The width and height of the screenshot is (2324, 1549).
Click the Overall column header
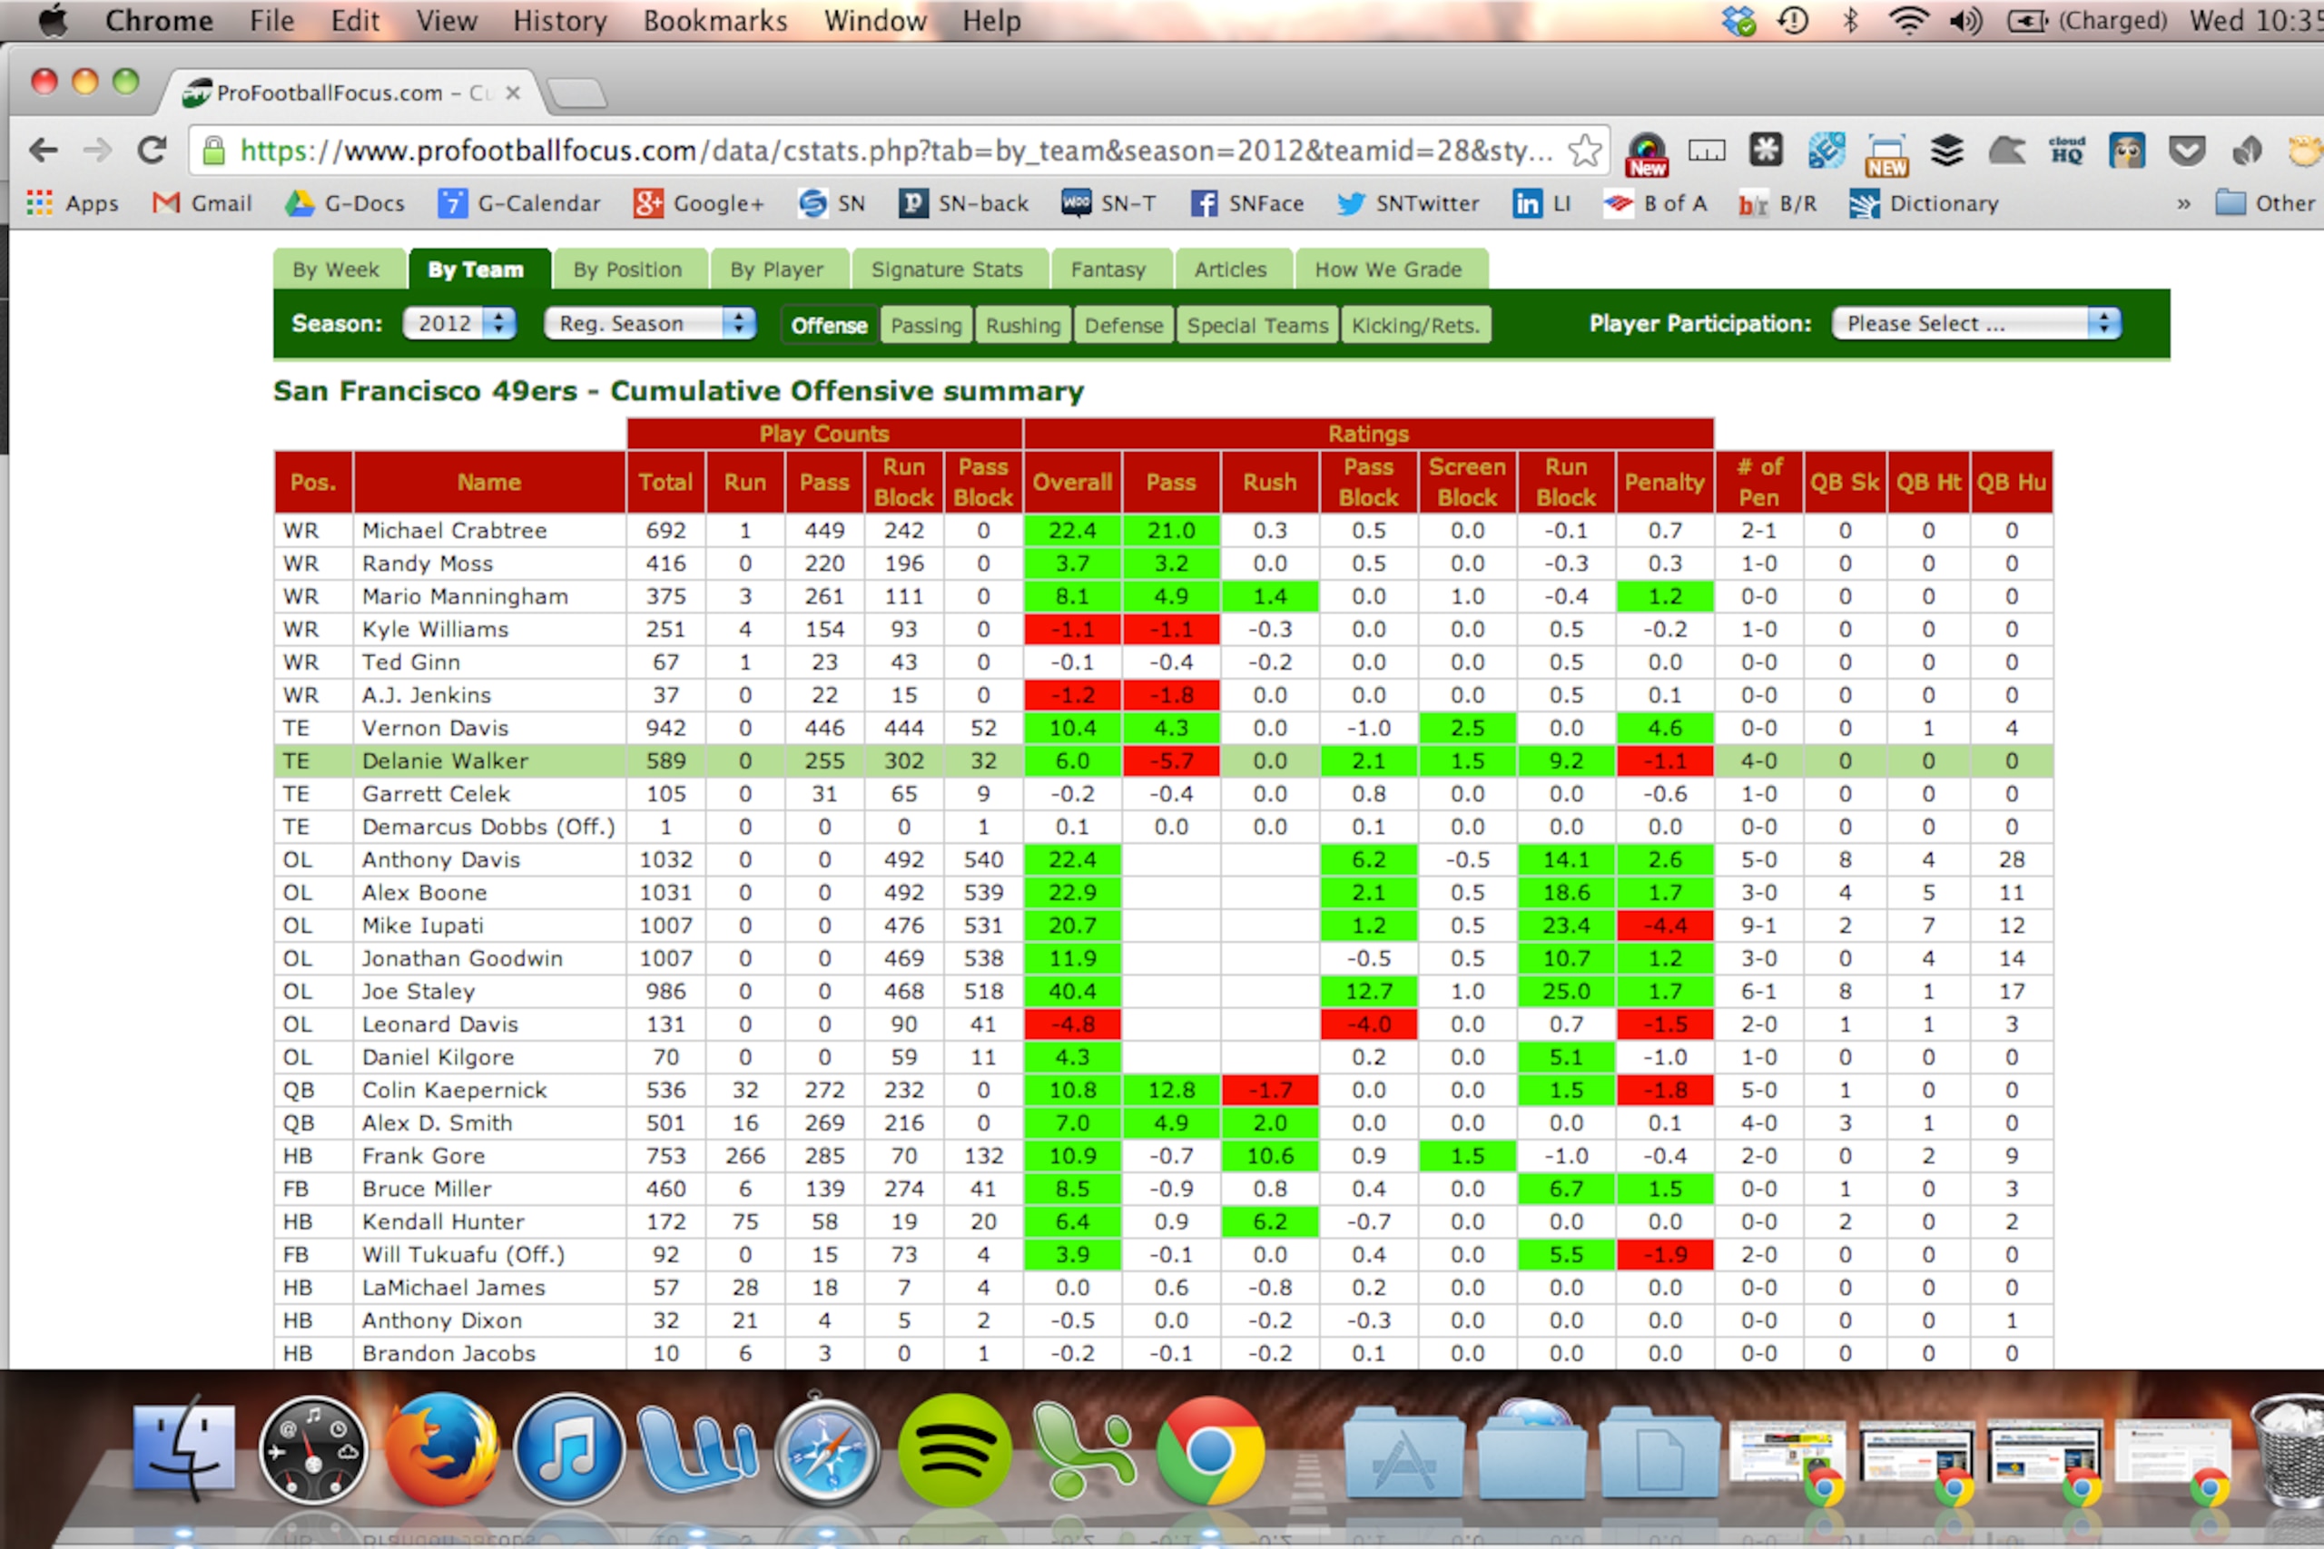1072,482
